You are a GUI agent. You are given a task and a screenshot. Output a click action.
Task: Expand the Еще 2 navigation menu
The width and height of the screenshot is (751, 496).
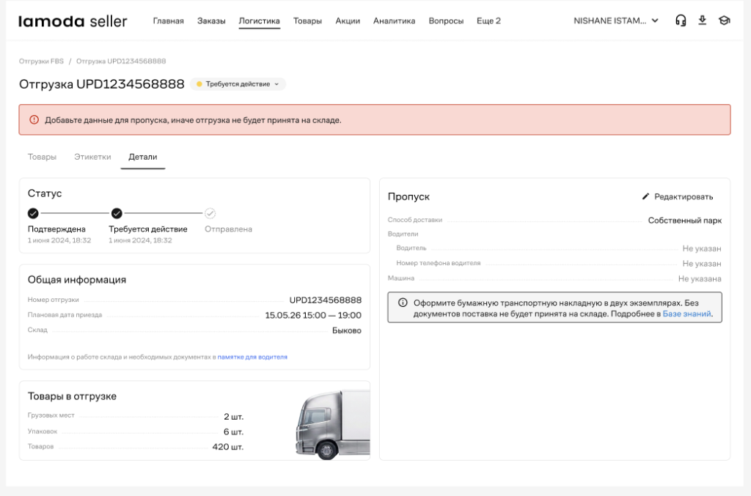[x=488, y=21]
